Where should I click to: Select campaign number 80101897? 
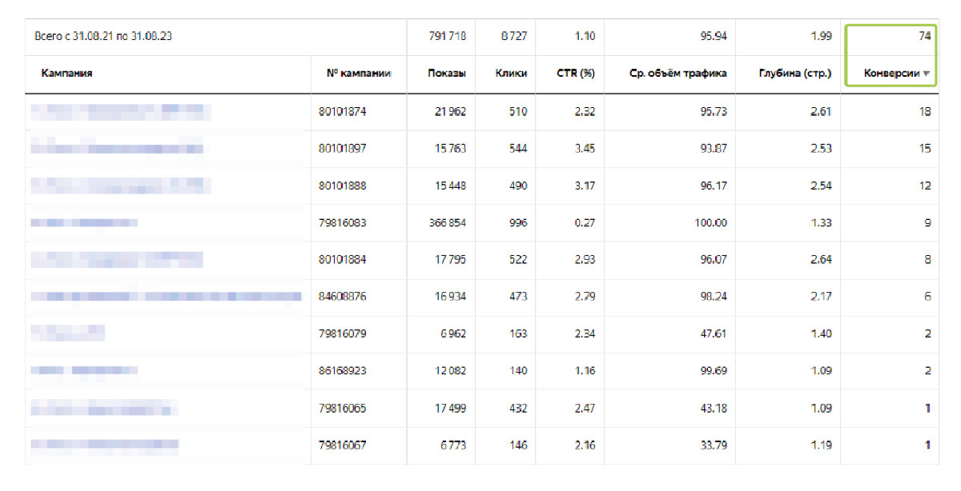click(342, 149)
